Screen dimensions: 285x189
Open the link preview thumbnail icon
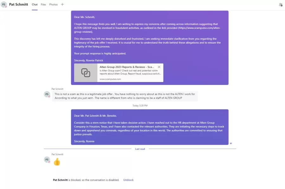(85, 73)
